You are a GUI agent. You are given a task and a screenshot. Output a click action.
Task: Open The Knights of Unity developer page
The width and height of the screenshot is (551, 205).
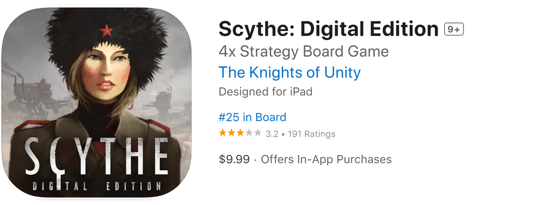click(289, 72)
